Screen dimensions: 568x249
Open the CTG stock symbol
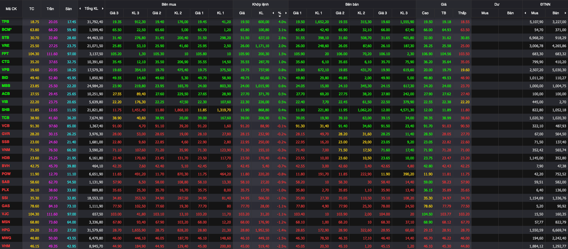click(x=6, y=62)
